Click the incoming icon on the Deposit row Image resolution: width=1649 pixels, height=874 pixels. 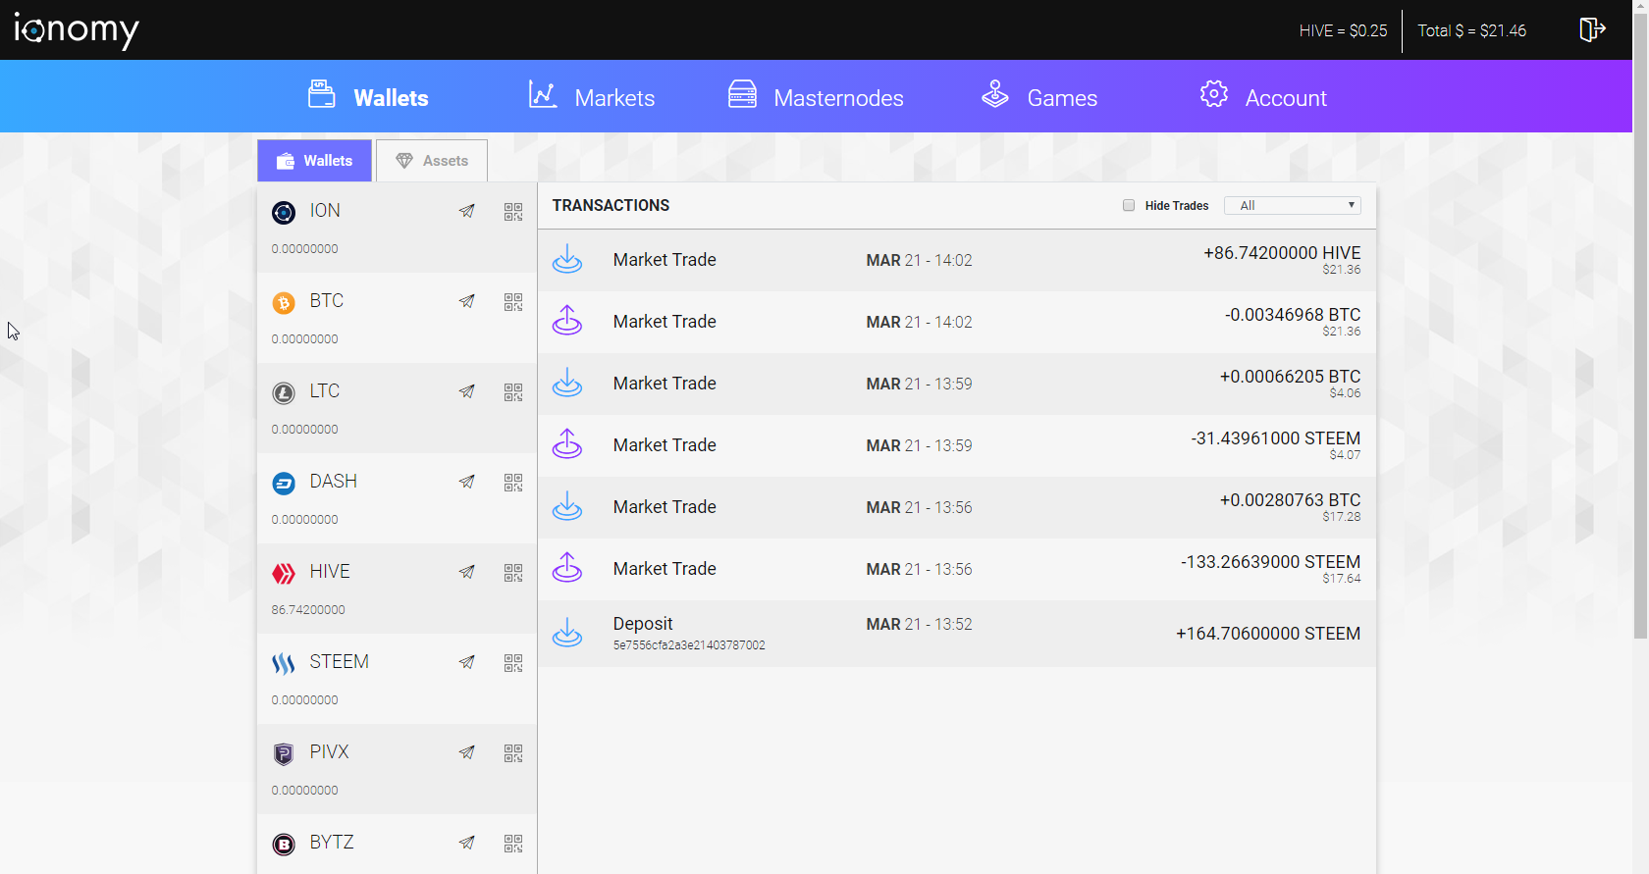tap(567, 633)
